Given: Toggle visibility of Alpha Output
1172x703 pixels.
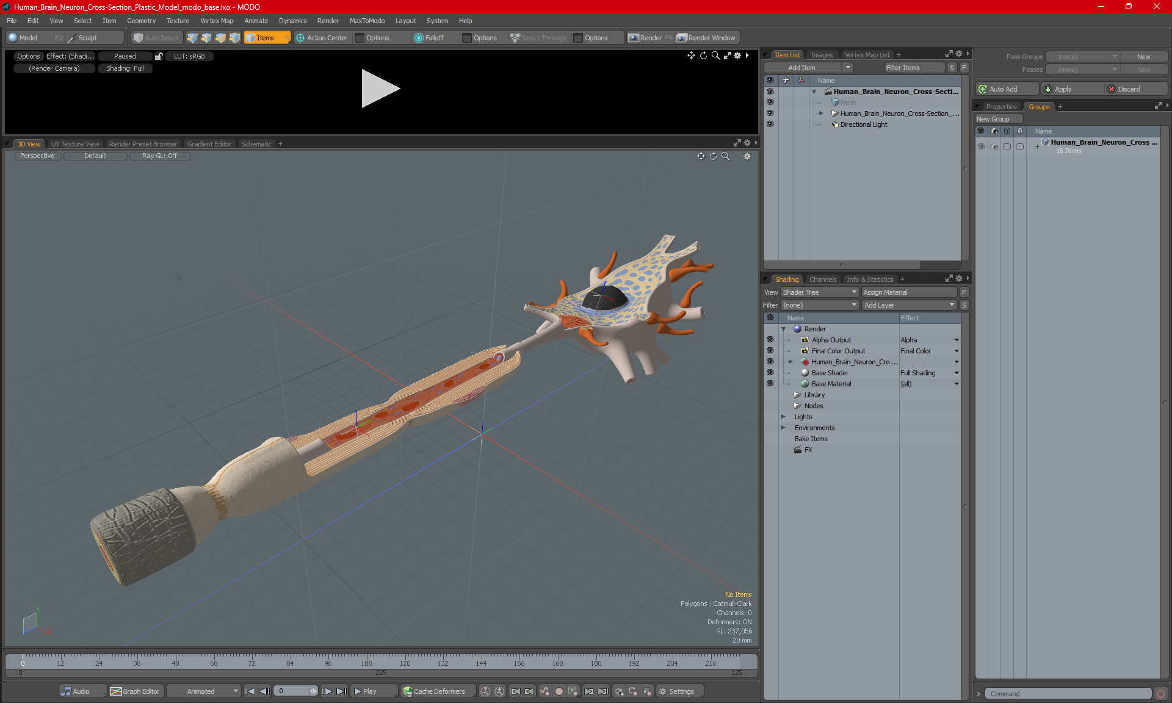Looking at the screenshot, I should (770, 340).
